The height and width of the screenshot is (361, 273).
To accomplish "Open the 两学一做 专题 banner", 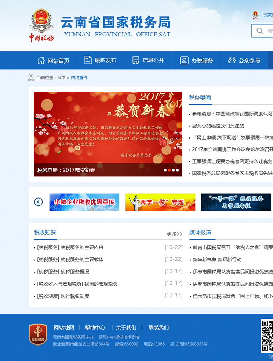I will point(160,202).
